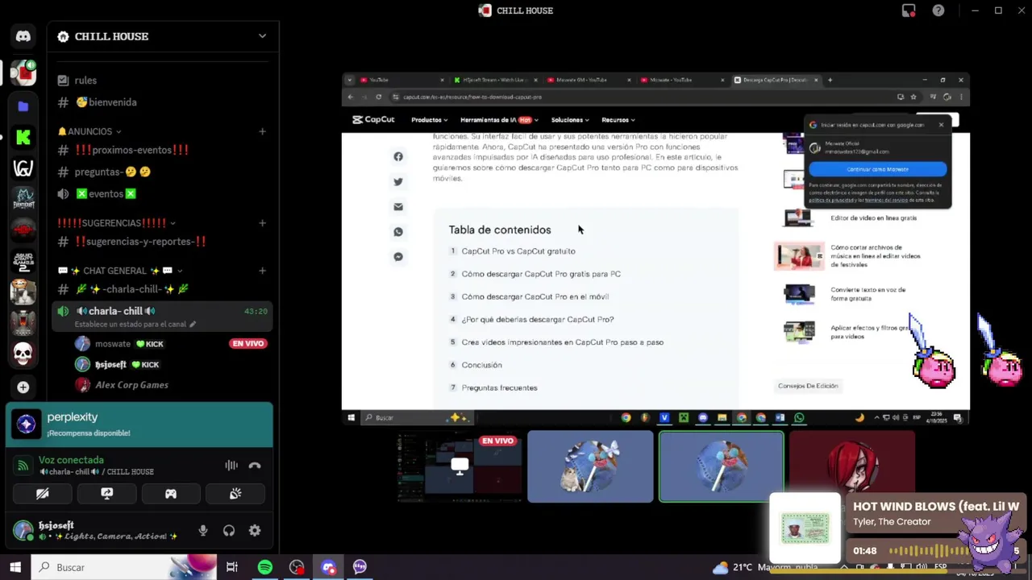This screenshot has height=580, width=1032.
Task: Click the EN VIVO badge beside moswate
Action: click(248, 344)
